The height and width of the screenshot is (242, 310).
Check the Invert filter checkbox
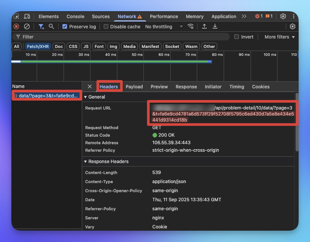(237, 37)
